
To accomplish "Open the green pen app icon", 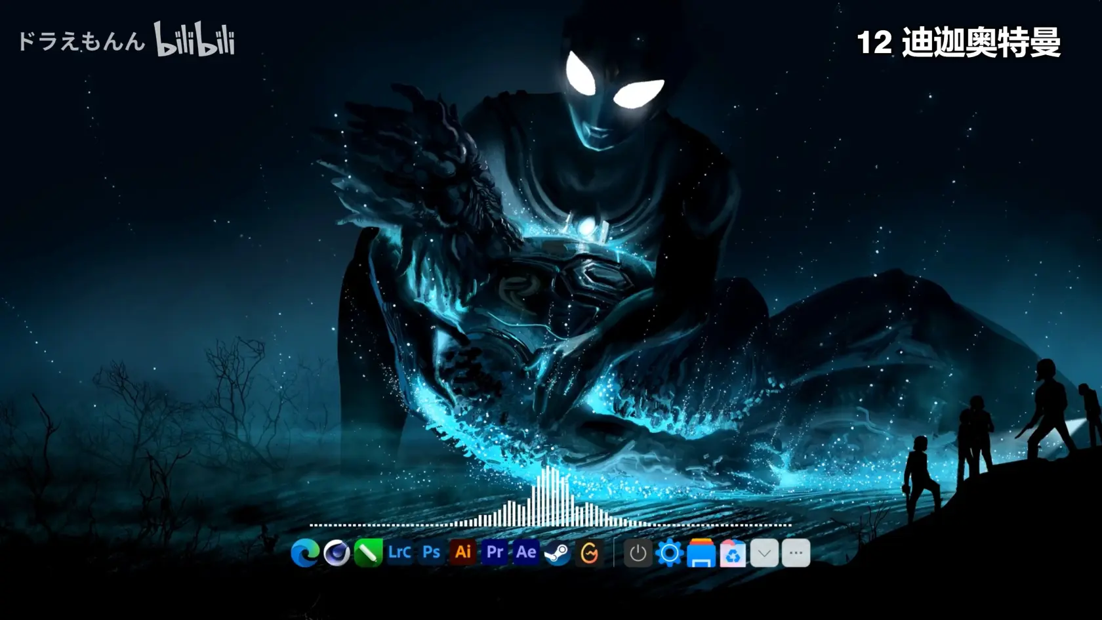I will tap(368, 553).
